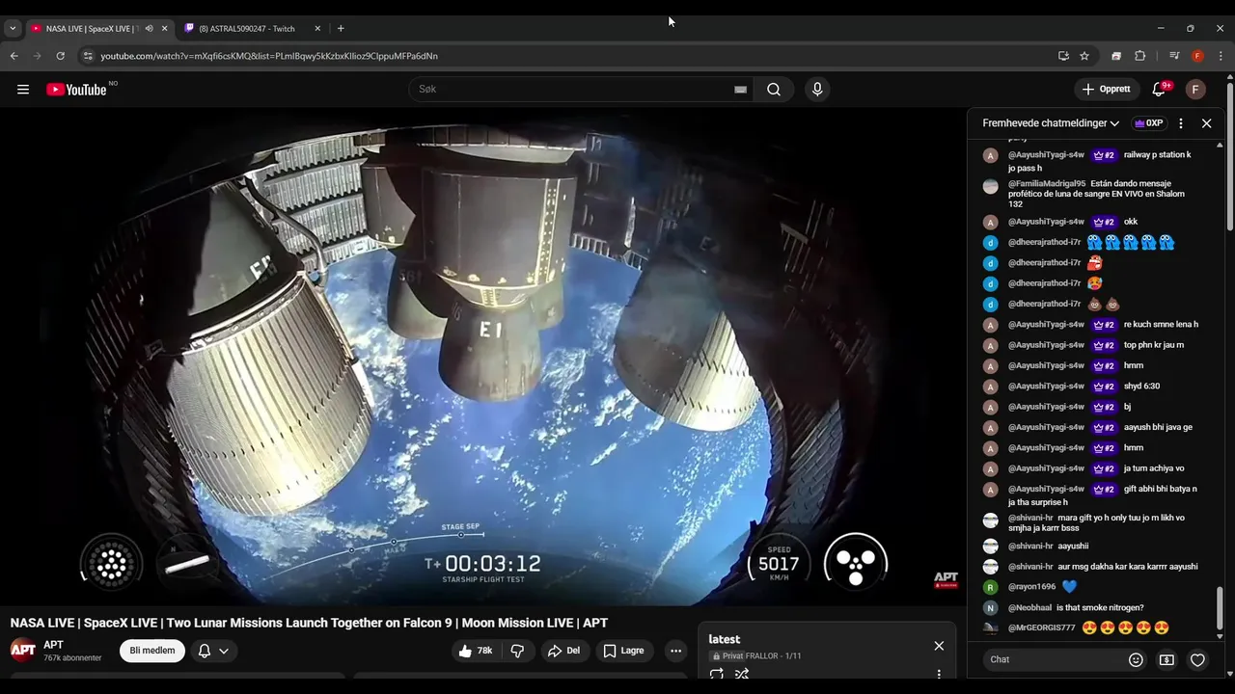This screenshot has height=694, width=1235.
Task: Open Chrome three-dot menu
Action: pyautogui.click(x=1221, y=56)
